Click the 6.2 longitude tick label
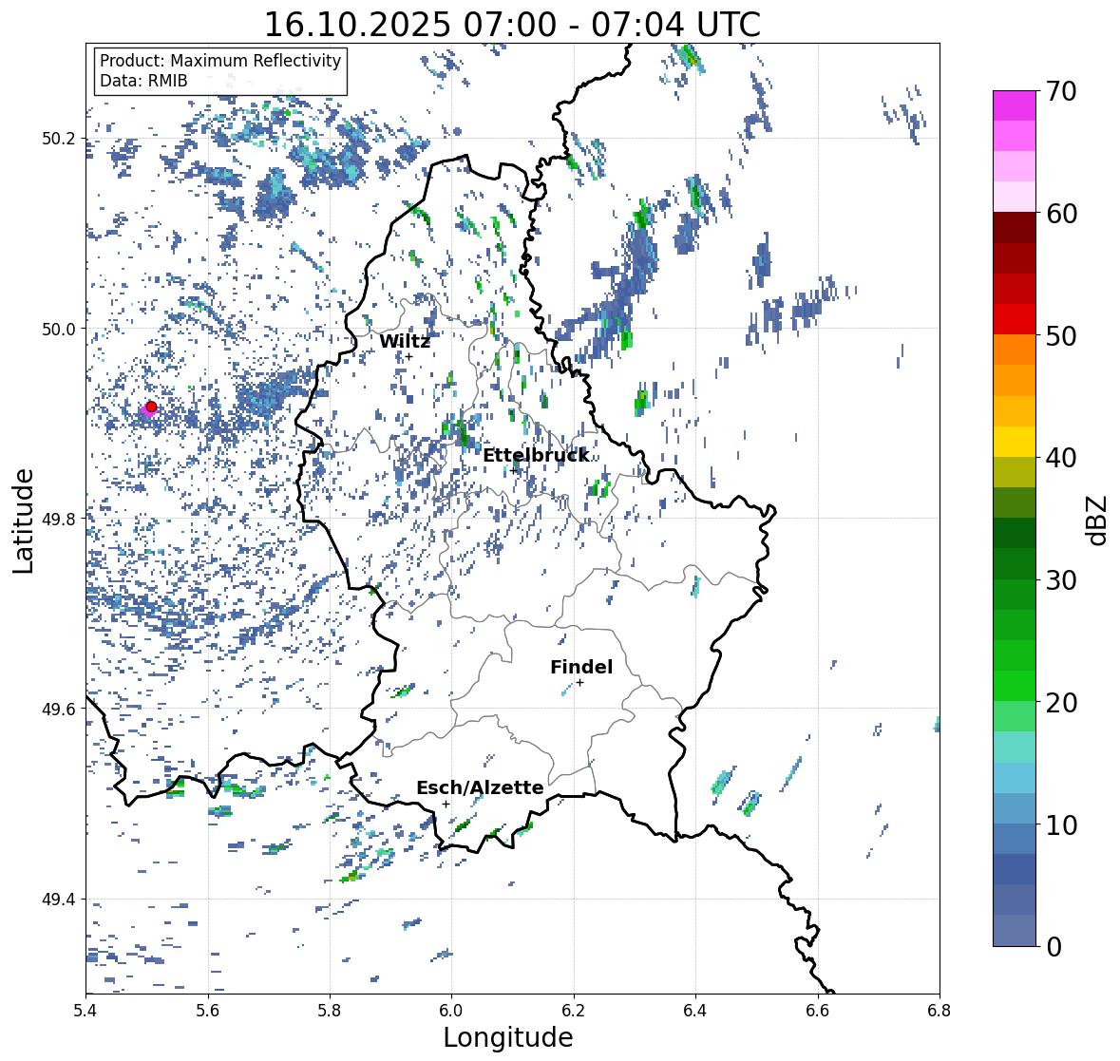 (574, 1011)
